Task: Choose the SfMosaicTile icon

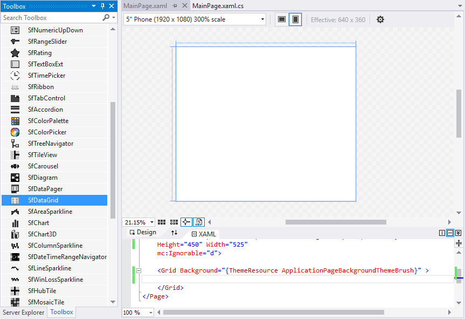Action: [15, 302]
